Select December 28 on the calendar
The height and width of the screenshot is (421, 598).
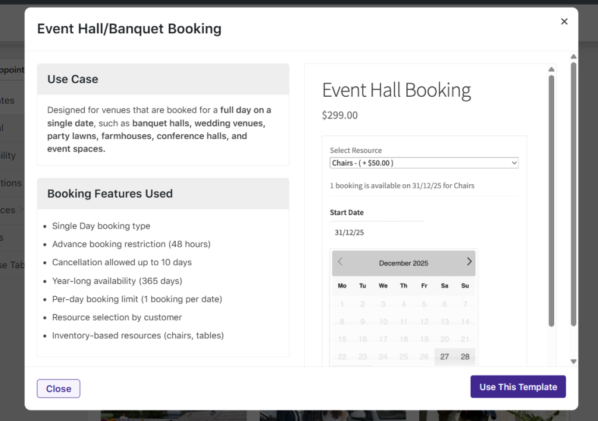(465, 356)
